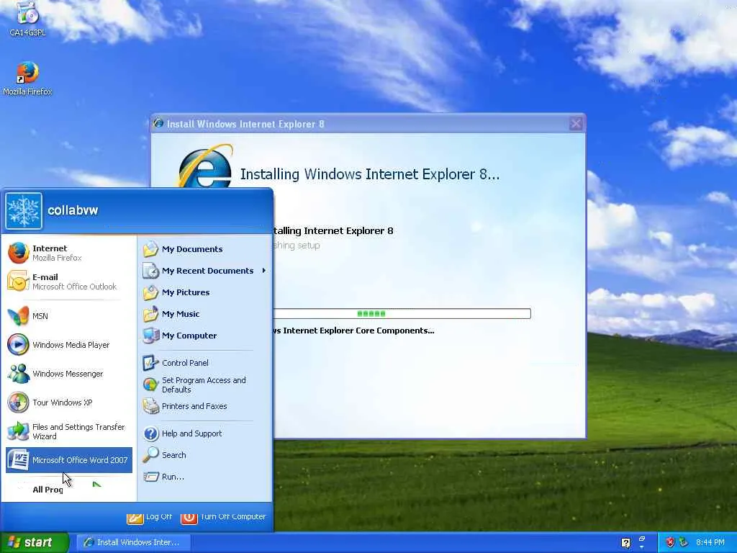The height and width of the screenshot is (553, 737).
Task: Click the Install Windows Internet Explorer 8 title bar
Action: (368, 124)
